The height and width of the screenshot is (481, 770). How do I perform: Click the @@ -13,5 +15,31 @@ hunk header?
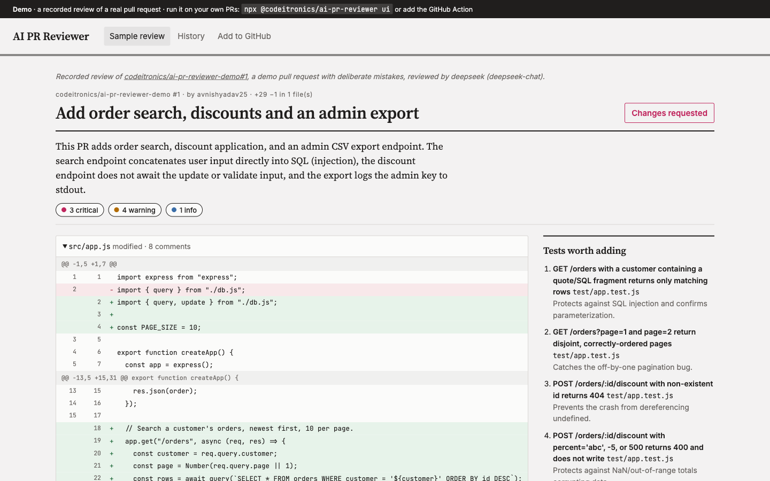(292, 378)
